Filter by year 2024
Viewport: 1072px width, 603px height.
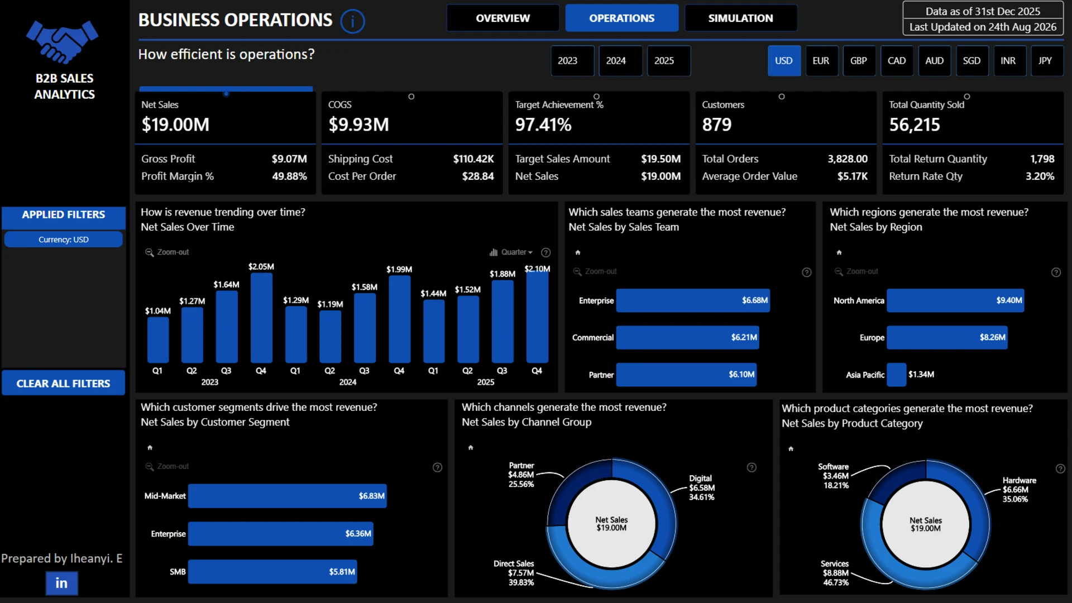[x=616, y=60]
